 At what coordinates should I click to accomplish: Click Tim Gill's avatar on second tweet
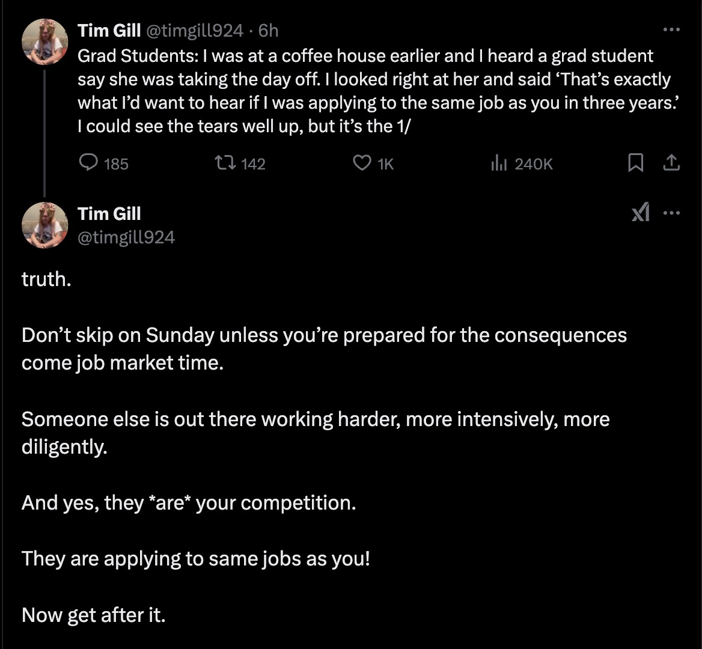(x=45, y=225)
